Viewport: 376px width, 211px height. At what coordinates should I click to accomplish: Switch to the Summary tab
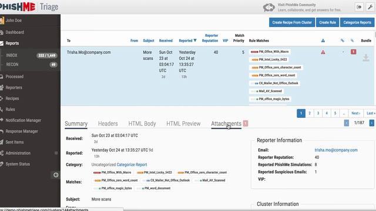76,124
